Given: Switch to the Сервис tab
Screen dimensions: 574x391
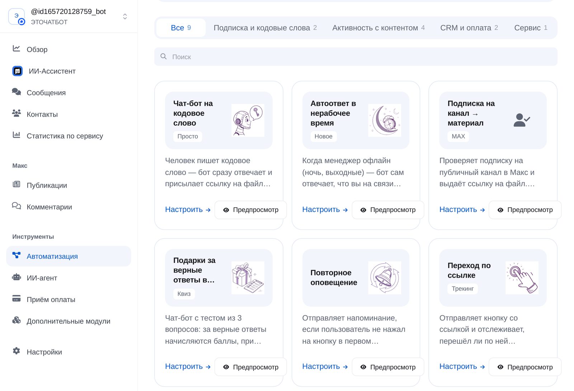Looking at the screenshot, I should point(531,28).
